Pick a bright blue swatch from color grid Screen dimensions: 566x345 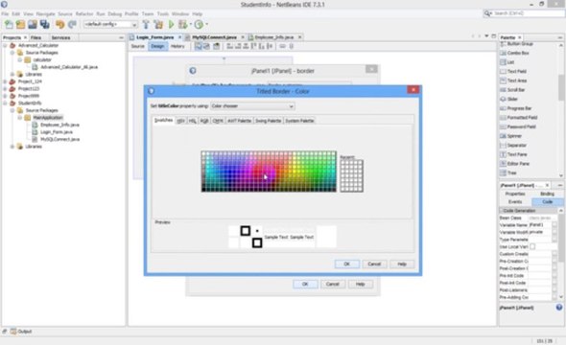[x=229, y=172]
